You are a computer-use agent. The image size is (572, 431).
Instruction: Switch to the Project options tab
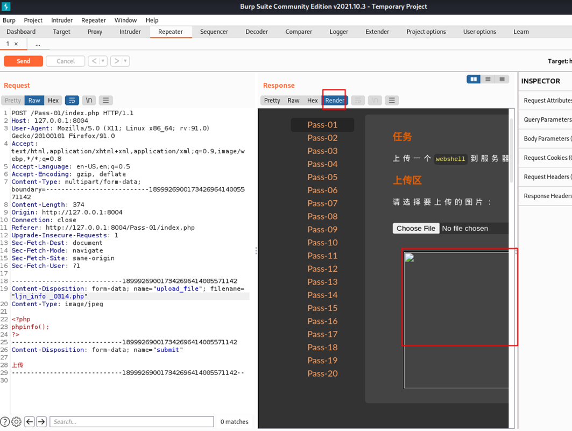(x=426, y=32)
